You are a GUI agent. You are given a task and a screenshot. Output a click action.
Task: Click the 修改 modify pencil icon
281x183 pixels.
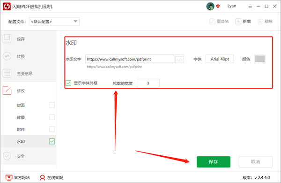click(x=7, y=91)
